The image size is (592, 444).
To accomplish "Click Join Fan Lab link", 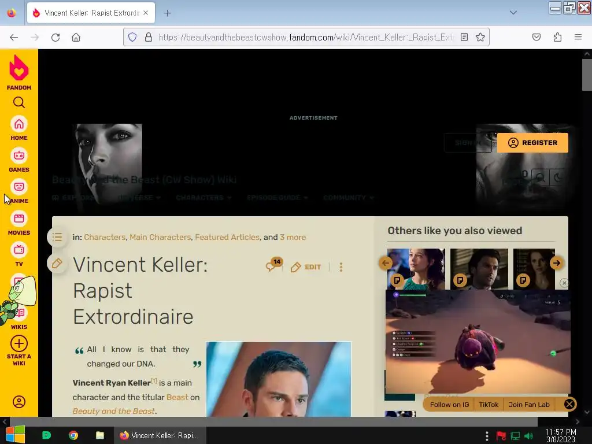I will [528, 405].
